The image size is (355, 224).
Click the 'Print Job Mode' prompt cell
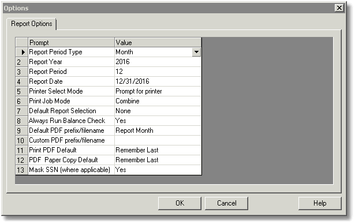[72, 101]
